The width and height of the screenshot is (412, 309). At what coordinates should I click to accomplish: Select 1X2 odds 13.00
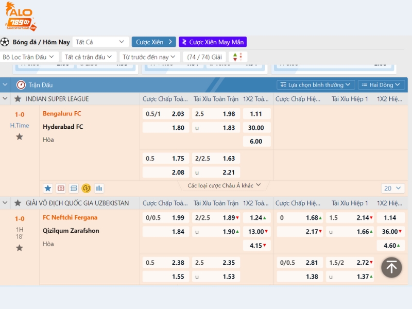(256, 231)
